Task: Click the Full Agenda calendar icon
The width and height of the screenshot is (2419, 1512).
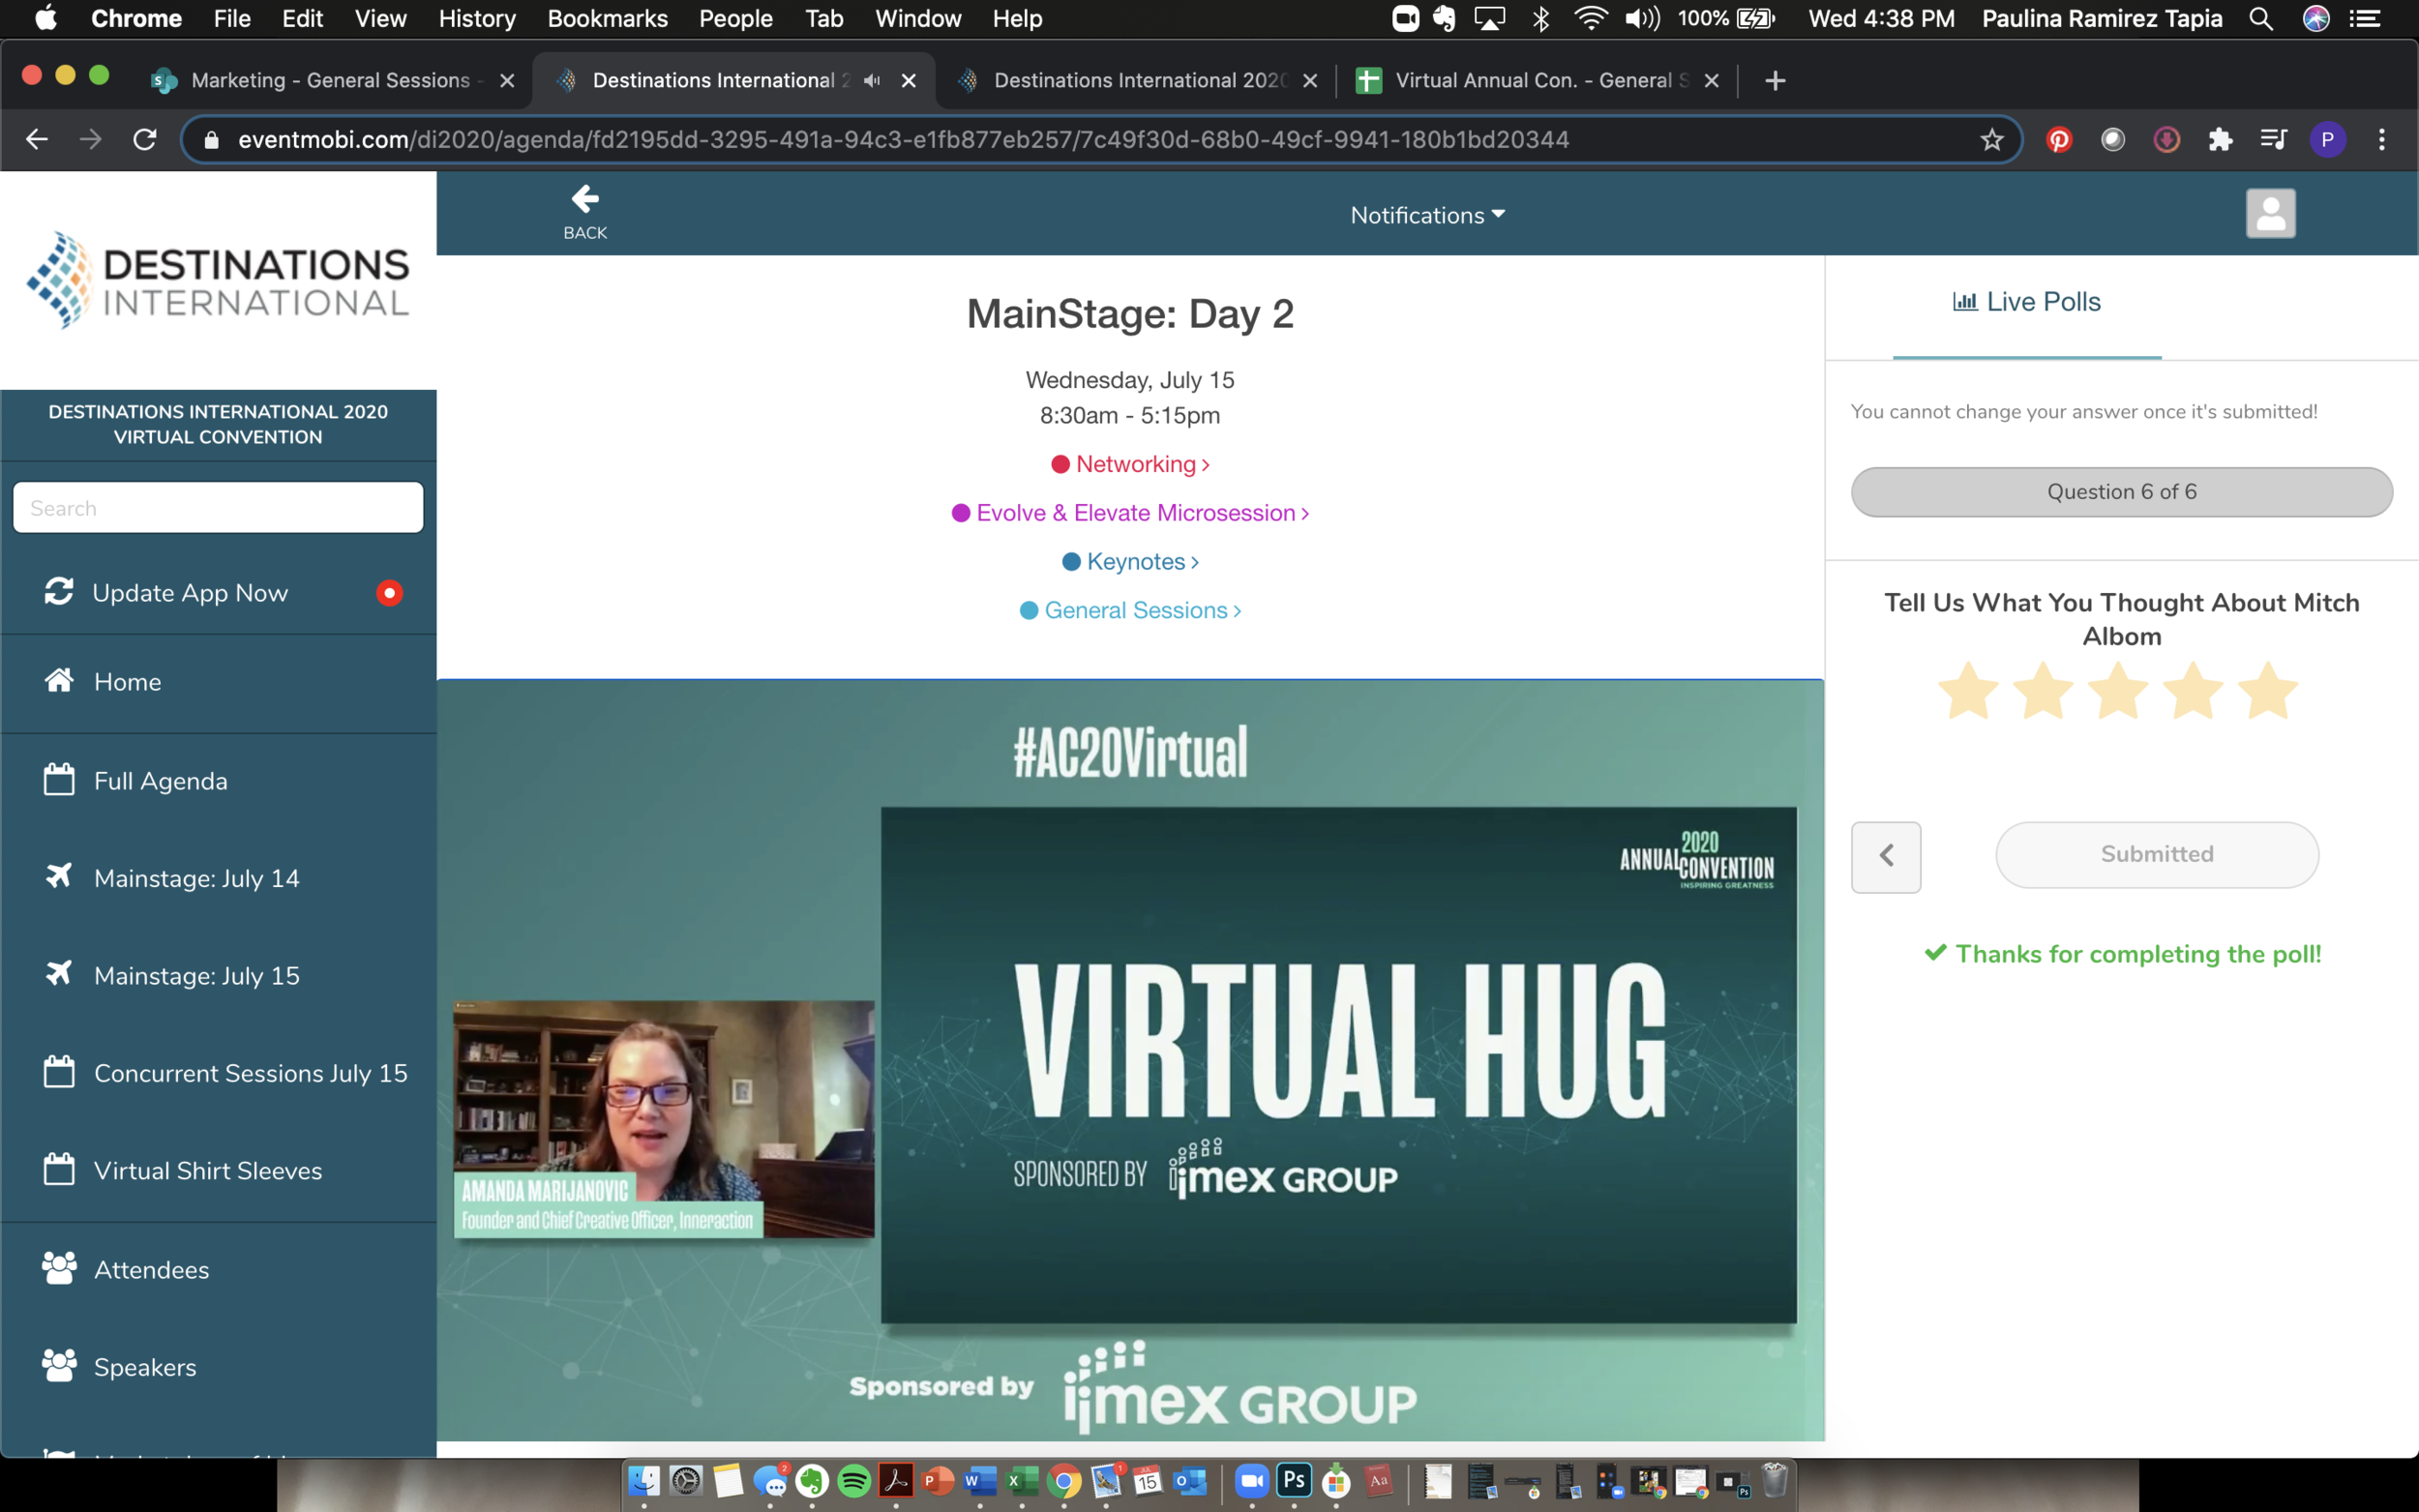Action: [59, 780]
